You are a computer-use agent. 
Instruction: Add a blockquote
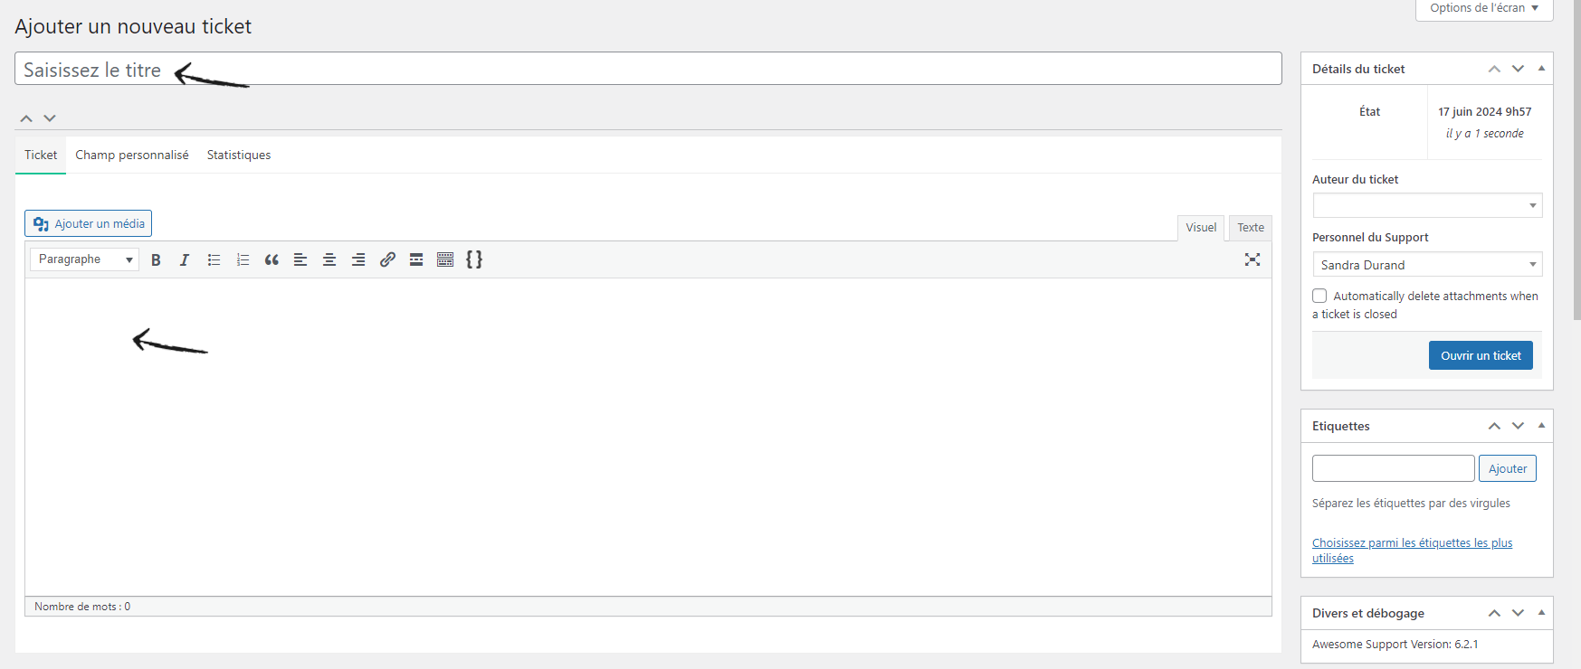pos(271,259)
